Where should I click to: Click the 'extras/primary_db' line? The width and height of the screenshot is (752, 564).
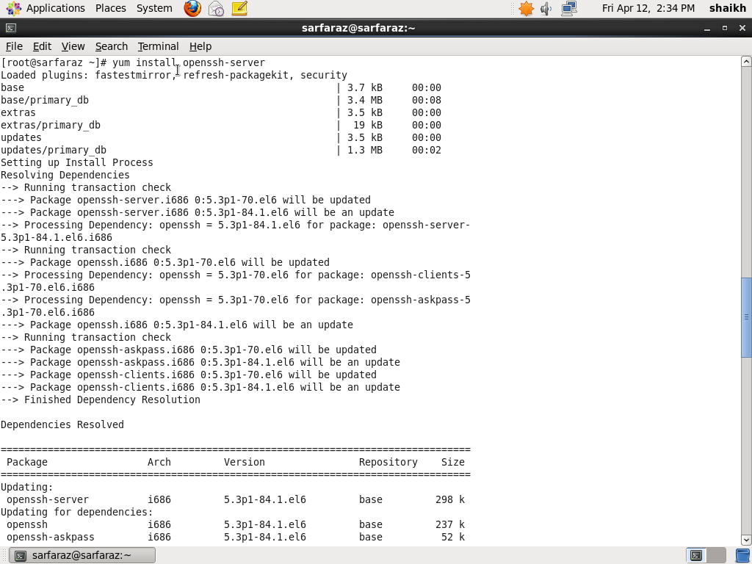pyautogui.click(x=51, y=125)
